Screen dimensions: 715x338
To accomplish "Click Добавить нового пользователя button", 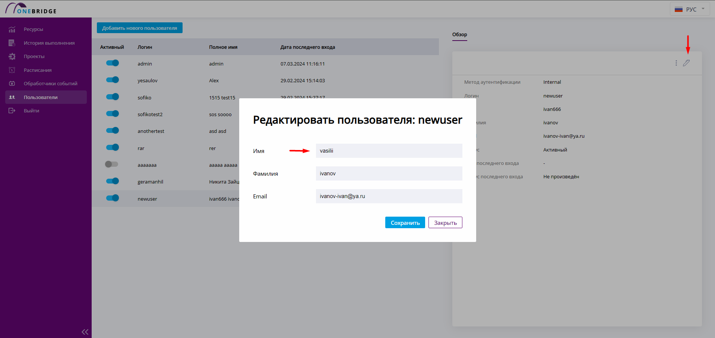I will 140,28.
